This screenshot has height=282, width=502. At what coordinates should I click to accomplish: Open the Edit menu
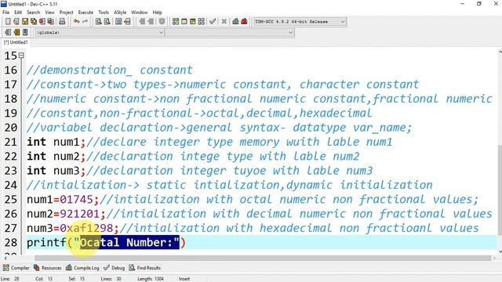tap(18, 13)
